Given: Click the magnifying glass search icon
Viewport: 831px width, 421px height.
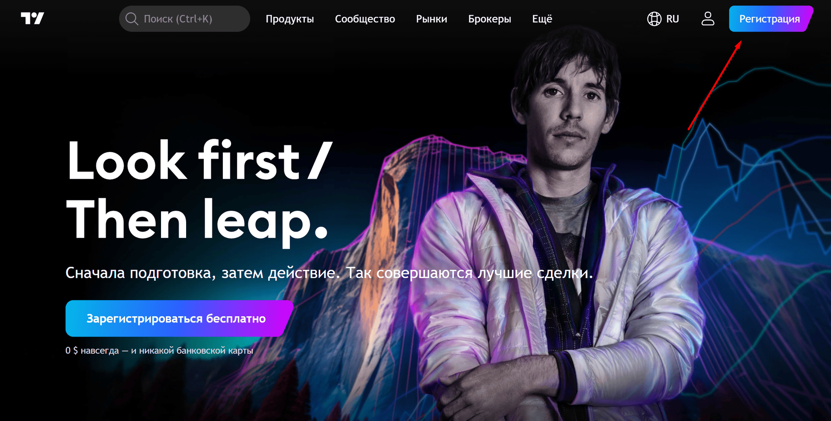Looking at the screenshot, I should coord(132,19).
